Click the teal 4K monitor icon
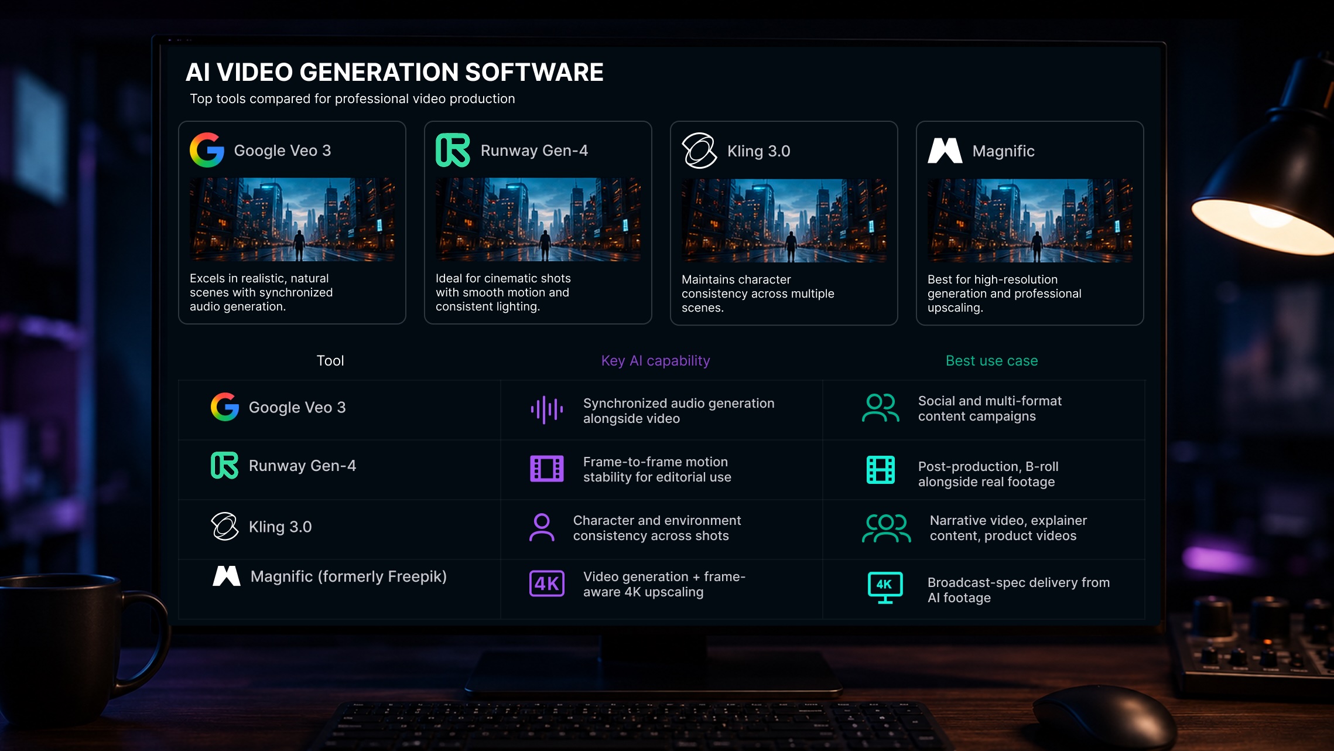 click(885, 588)
